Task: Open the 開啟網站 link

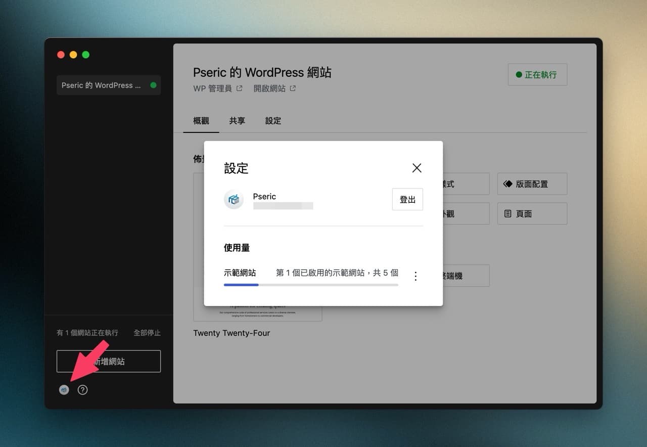Action: click(274, 88)
